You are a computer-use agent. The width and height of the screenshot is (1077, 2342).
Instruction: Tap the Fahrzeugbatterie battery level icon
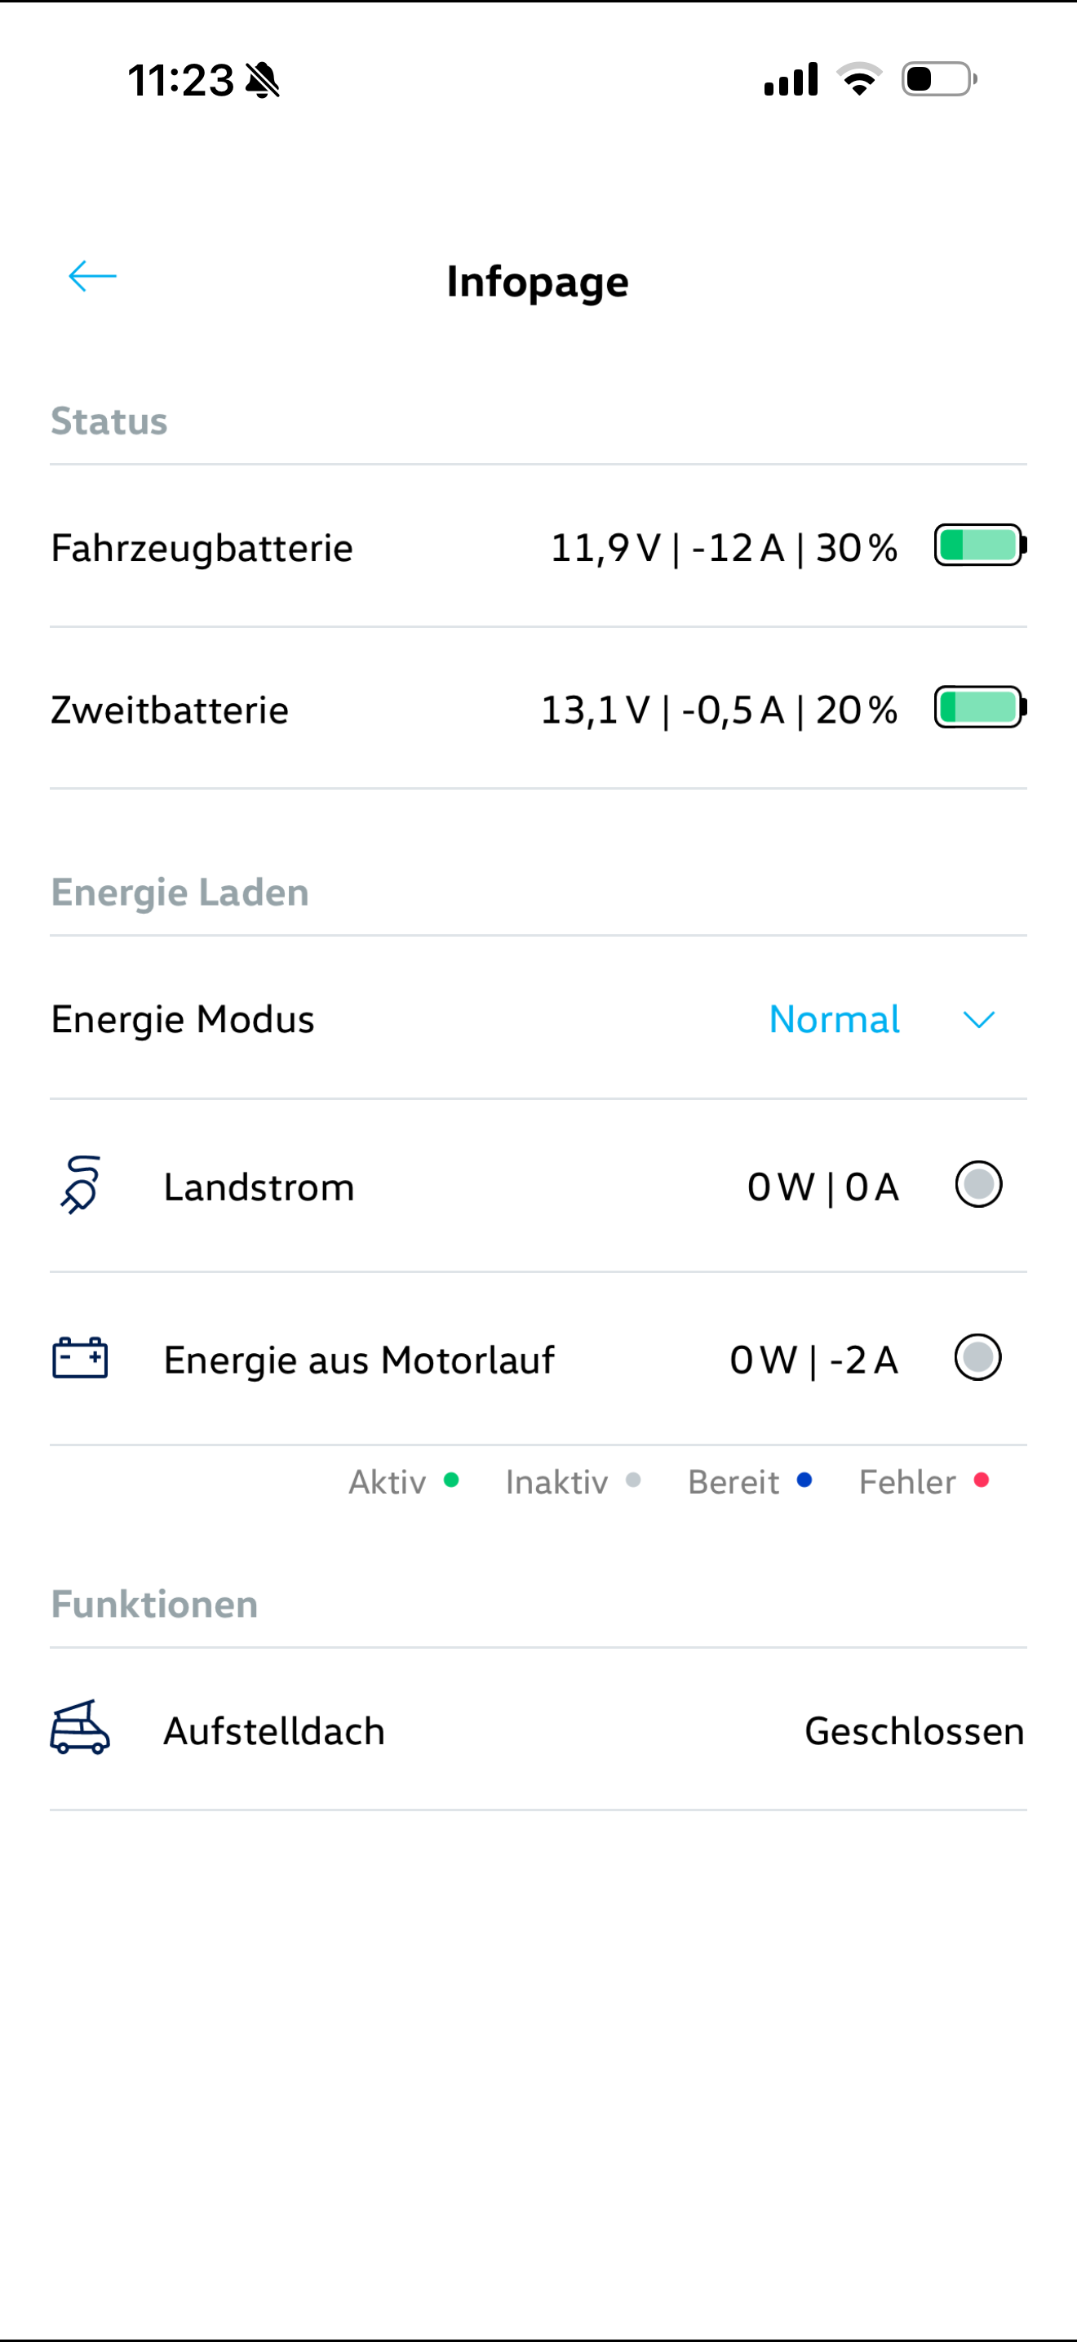coord(980,545)
